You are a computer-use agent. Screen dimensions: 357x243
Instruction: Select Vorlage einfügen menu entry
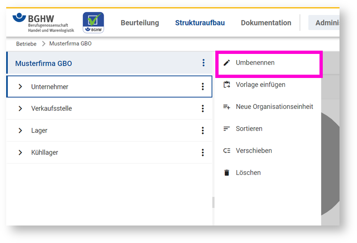[260, 85]
